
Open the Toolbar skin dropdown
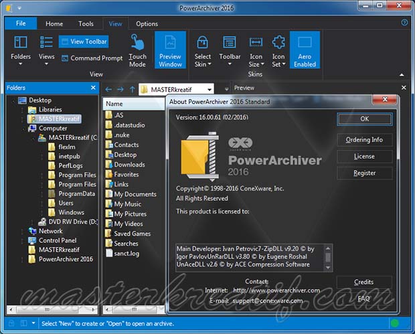point(230,51)
